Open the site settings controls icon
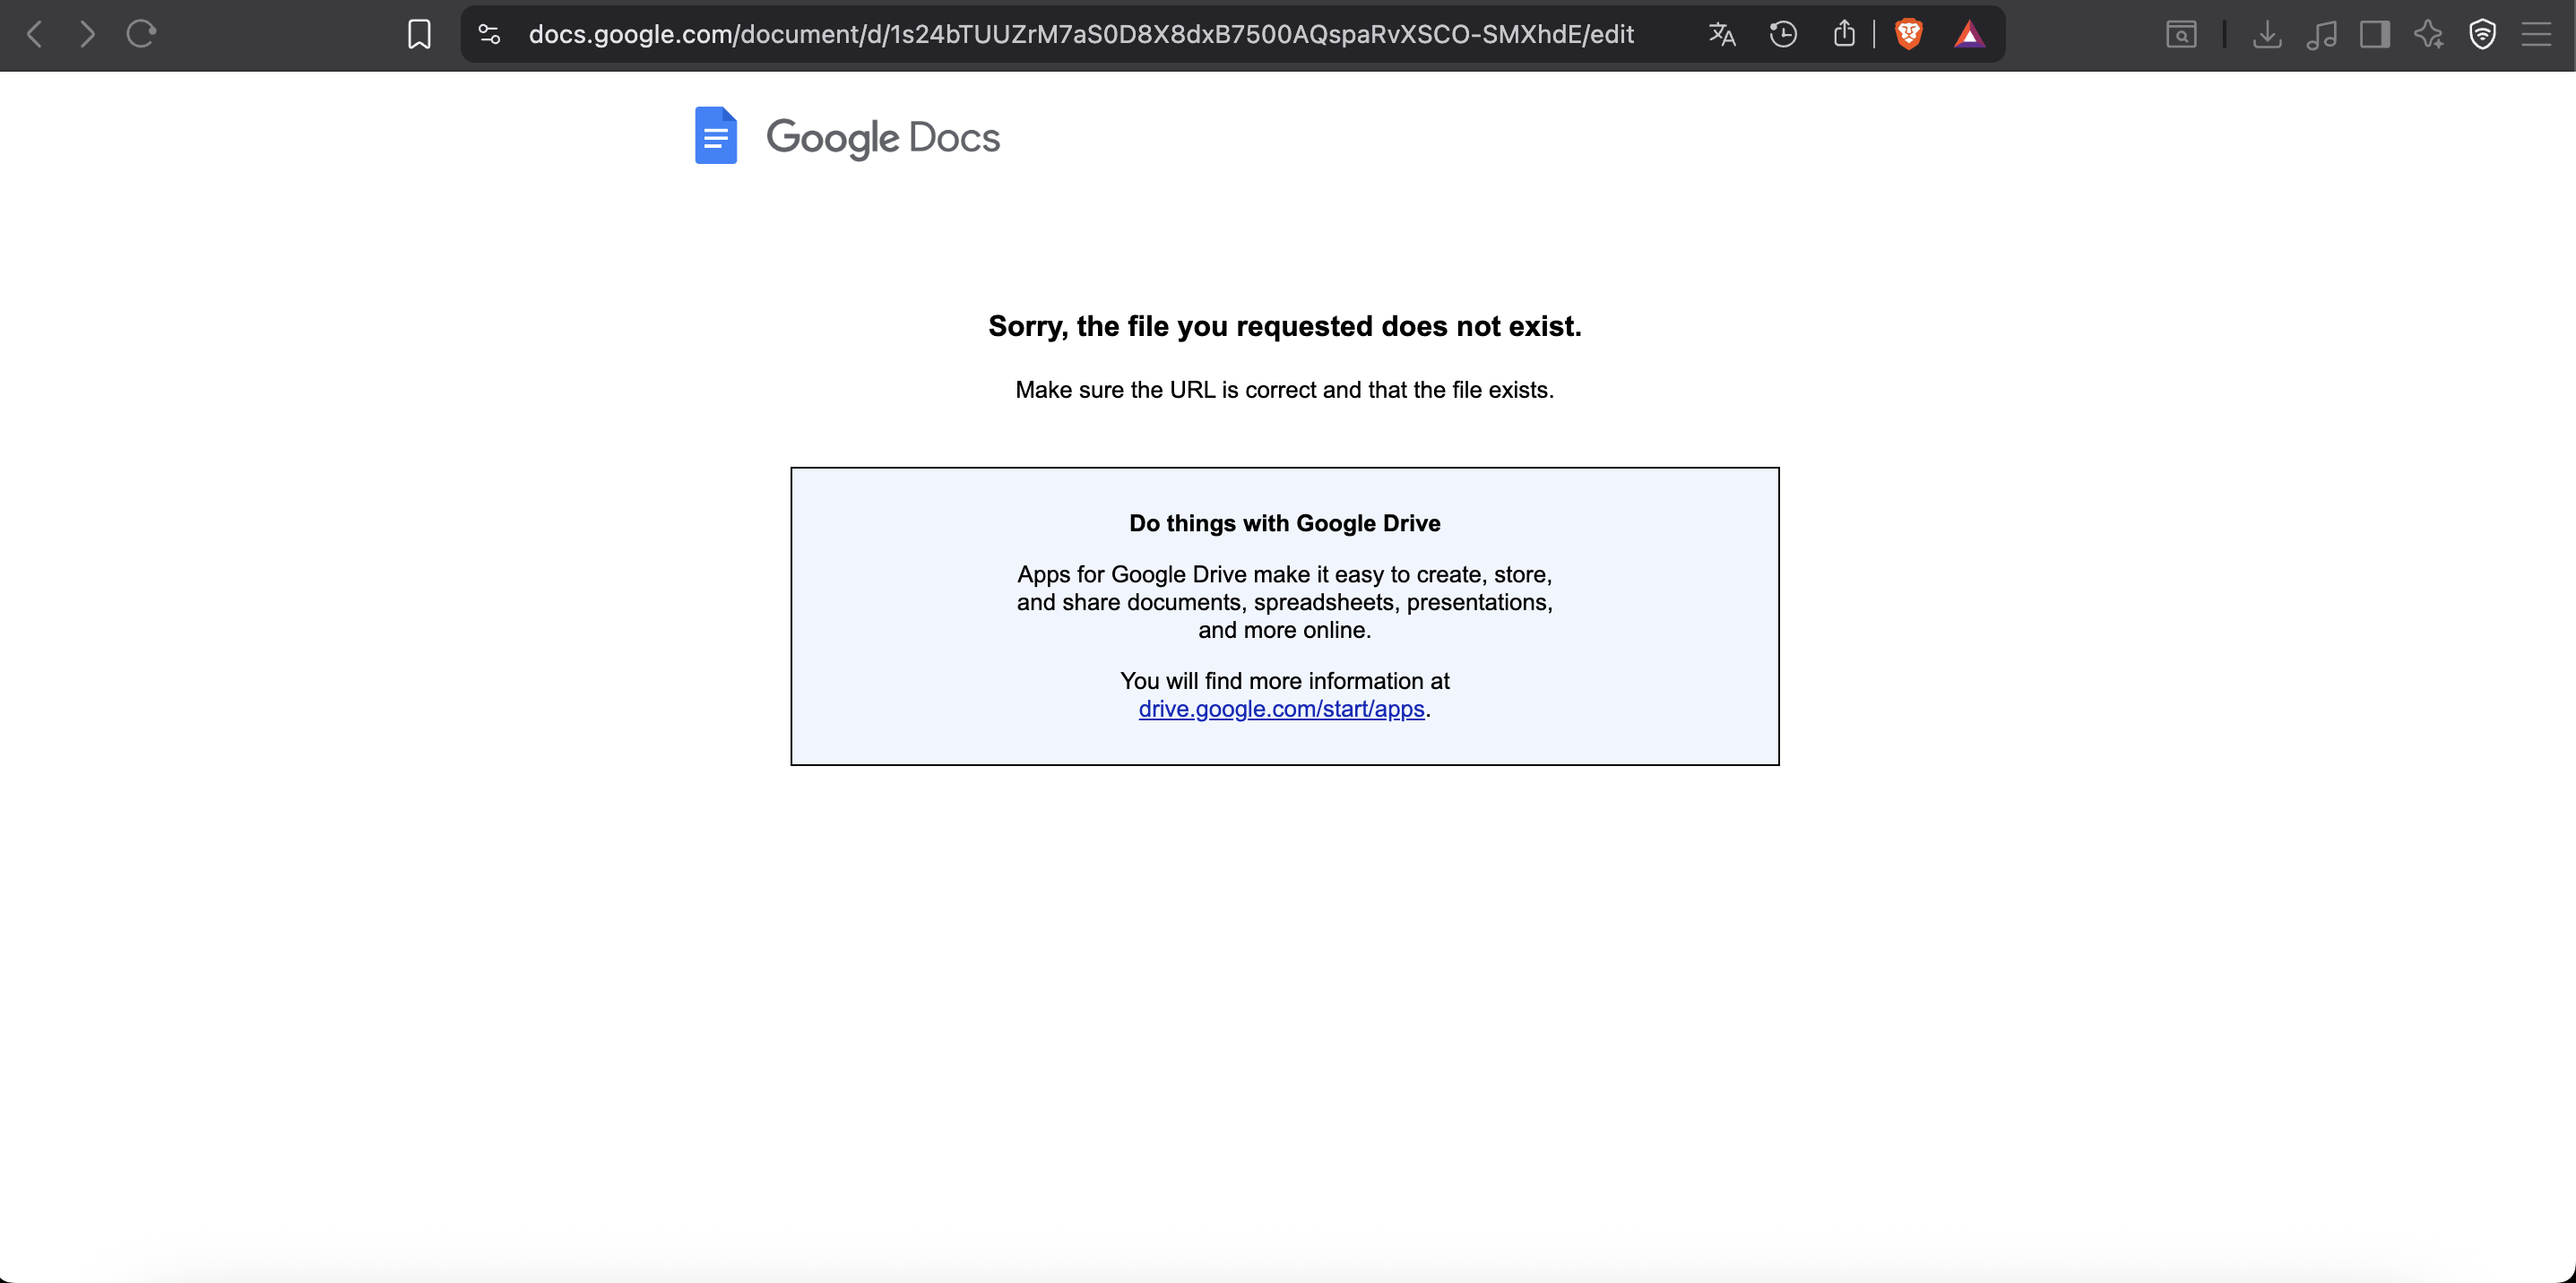 pos(489,34)
